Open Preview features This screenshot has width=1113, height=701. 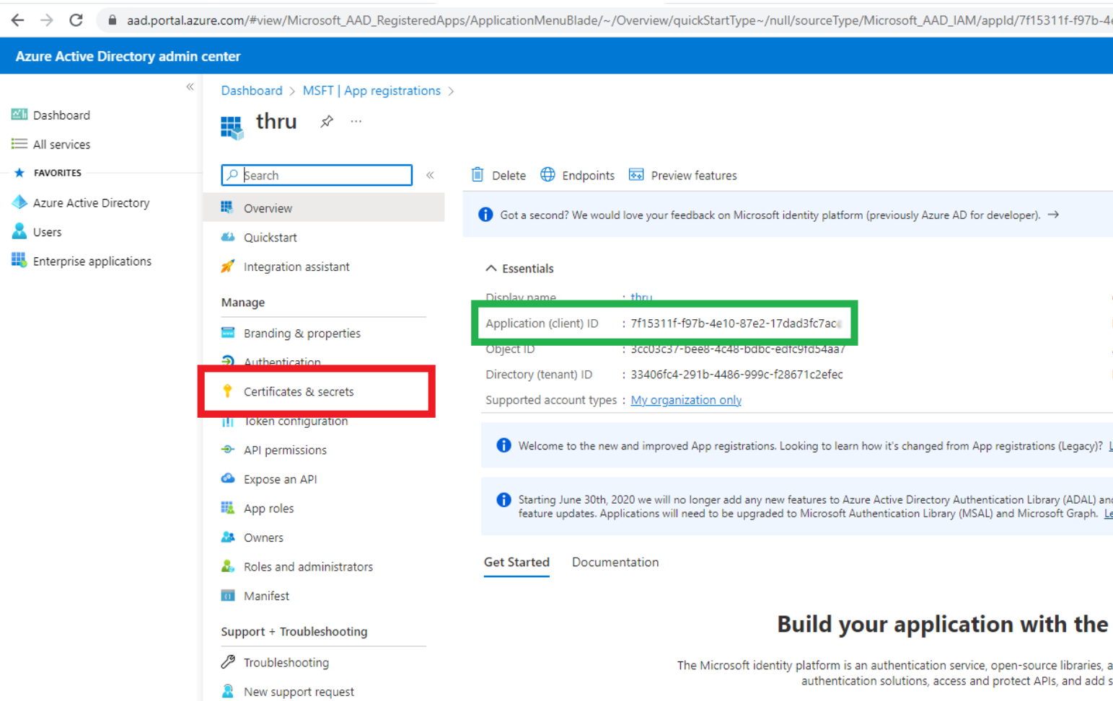[x=683, y=175]
